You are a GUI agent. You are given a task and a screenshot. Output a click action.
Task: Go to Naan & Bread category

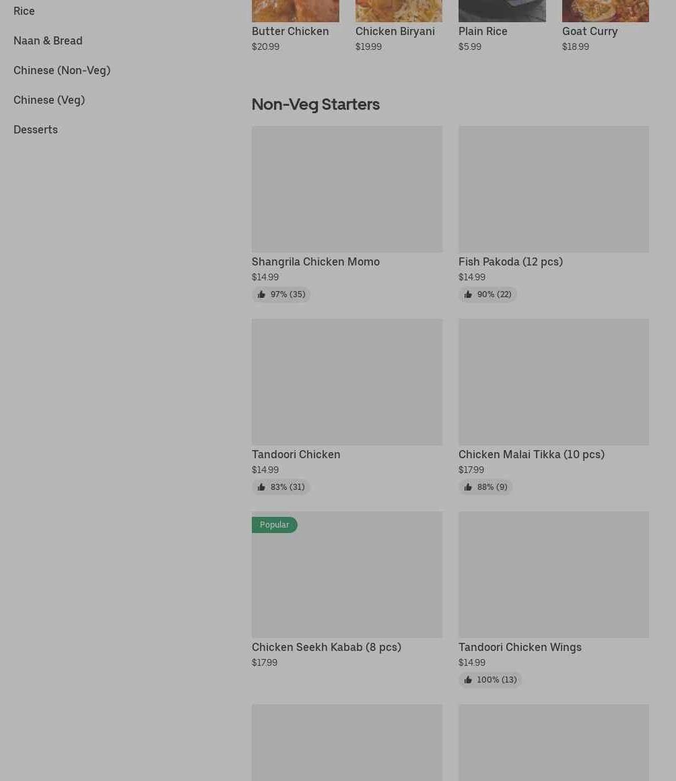[x=48, y=40]
